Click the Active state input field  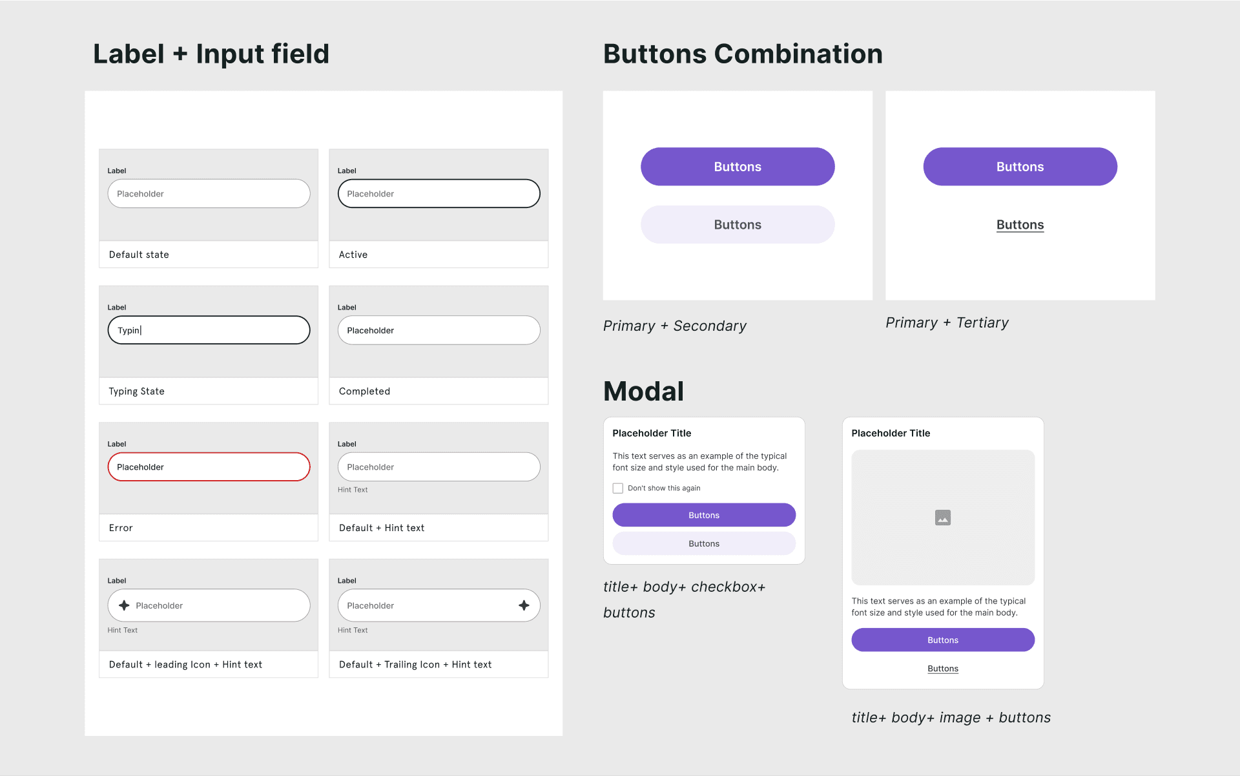[x=439, y=194]
